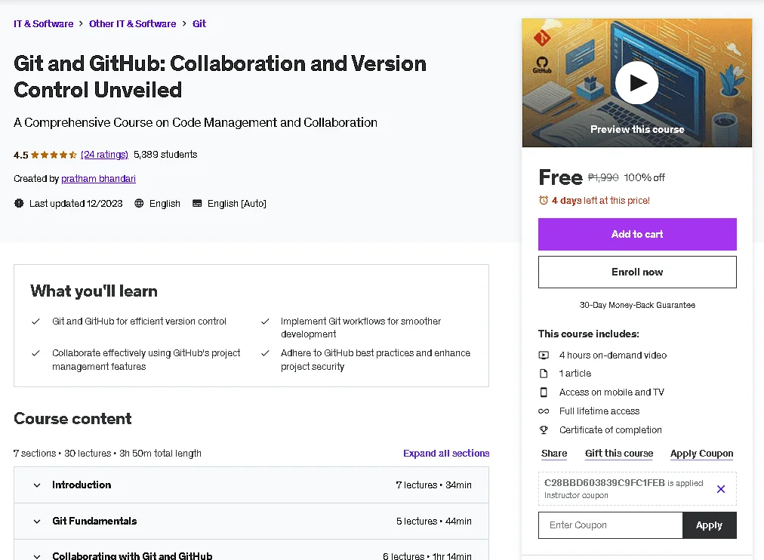The image size is (764, 560).
Task: Open the Git breadcrumb link
Action: pyautogui.click(x=199, y=23)
